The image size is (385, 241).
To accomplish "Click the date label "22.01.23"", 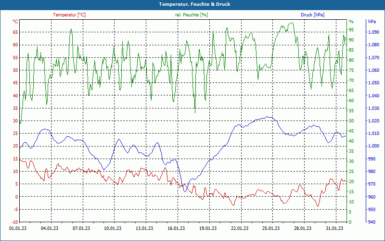I will [239, 228].
